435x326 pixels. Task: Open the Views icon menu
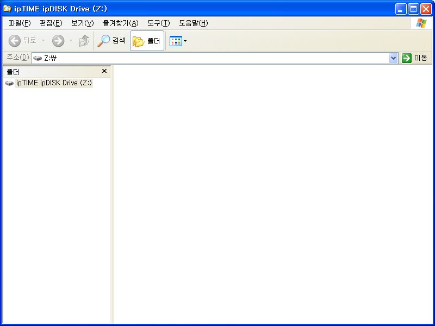click(176, 41)
